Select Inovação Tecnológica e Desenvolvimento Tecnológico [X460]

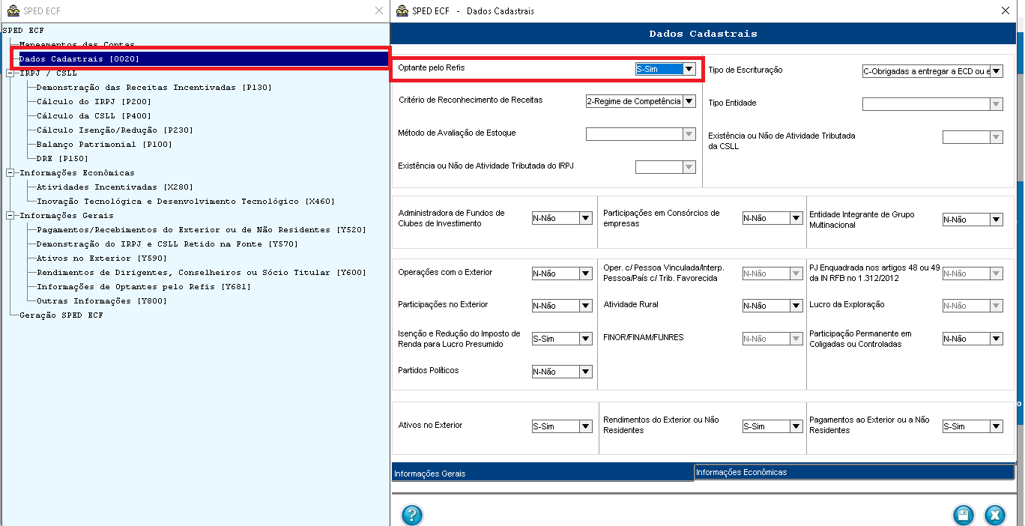[x=185, y=202]
